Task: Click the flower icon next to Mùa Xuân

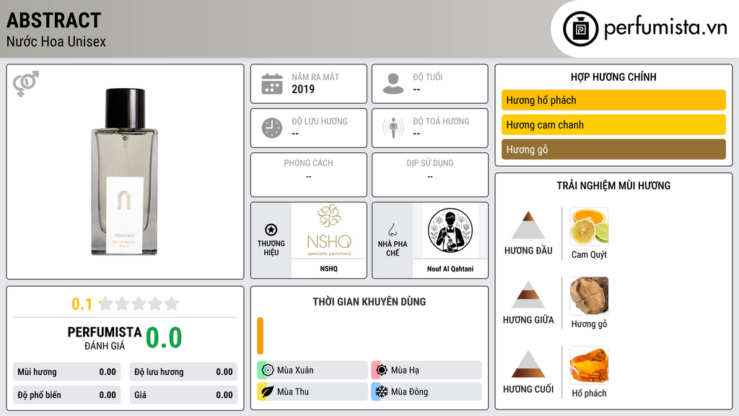Action: 268,370
